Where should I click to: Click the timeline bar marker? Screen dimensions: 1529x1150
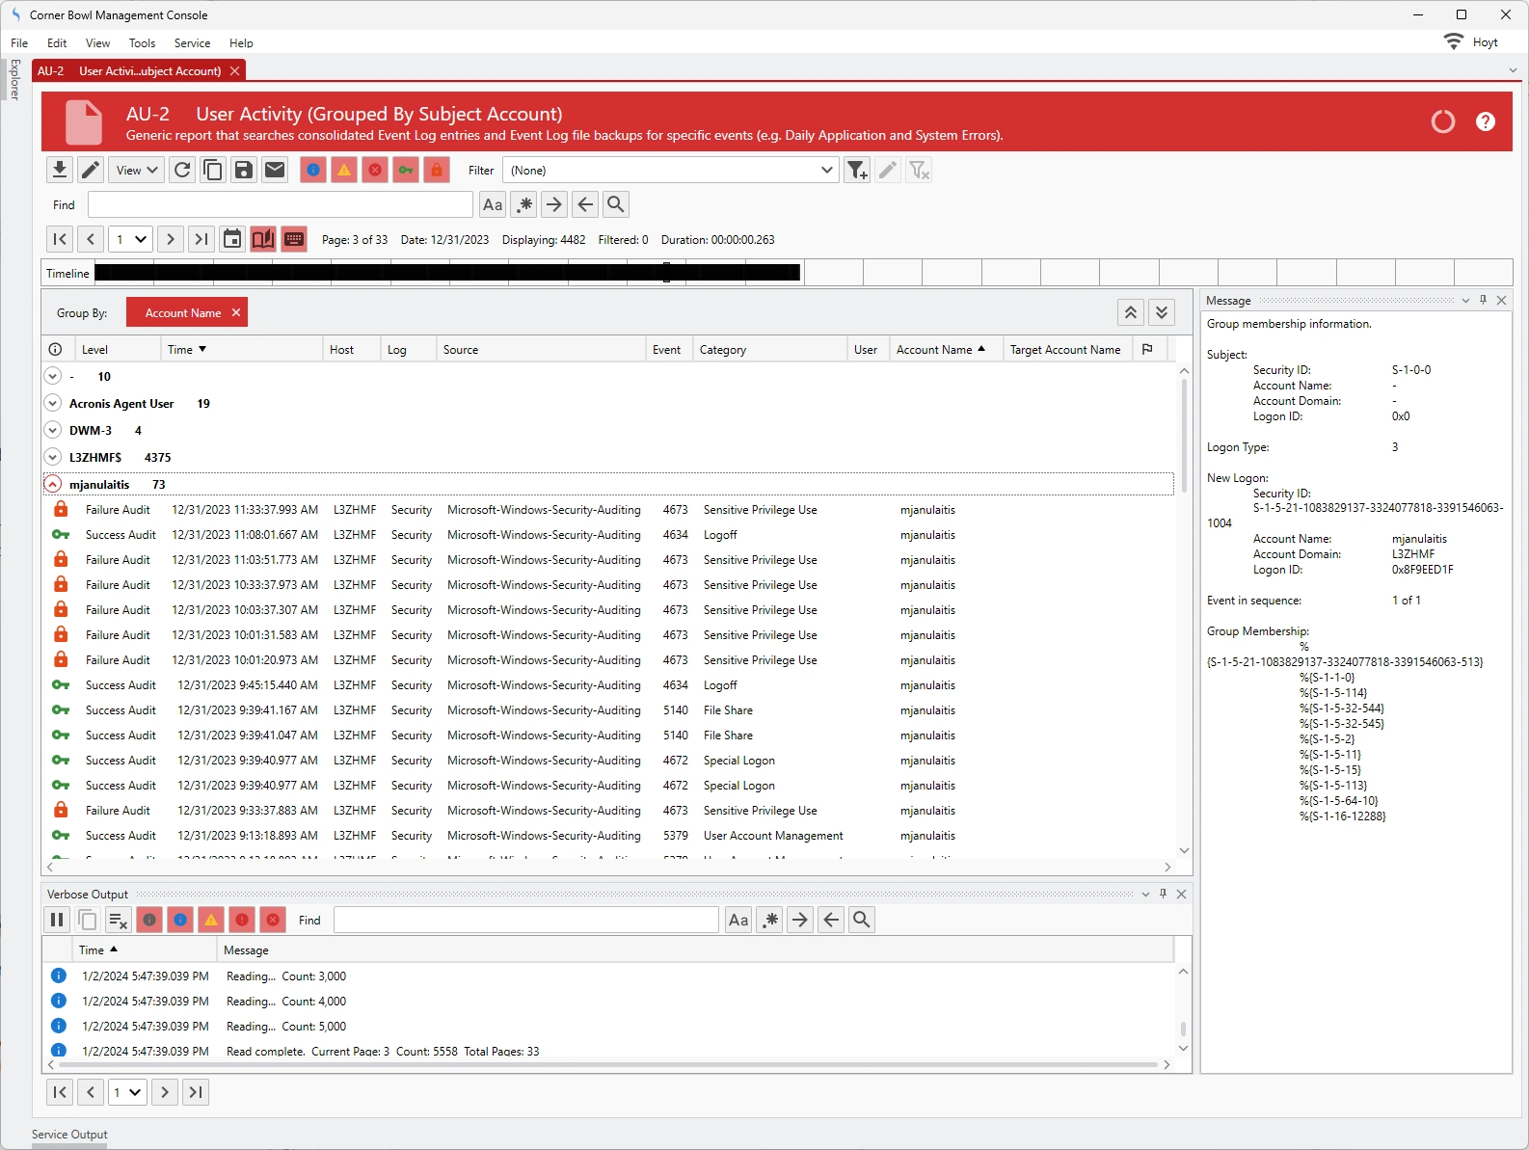pyautogui.click(x=666, y=273)
